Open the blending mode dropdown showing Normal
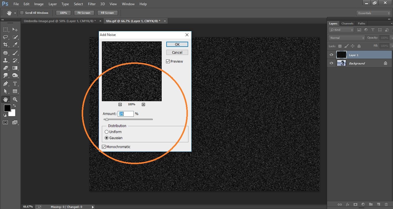The width and height of the screenshot is (393, 209). (x=346, y=37)
